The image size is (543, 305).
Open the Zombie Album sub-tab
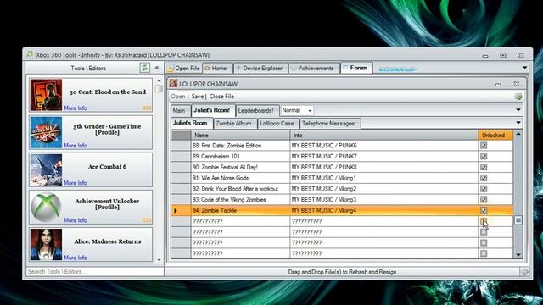234,124
